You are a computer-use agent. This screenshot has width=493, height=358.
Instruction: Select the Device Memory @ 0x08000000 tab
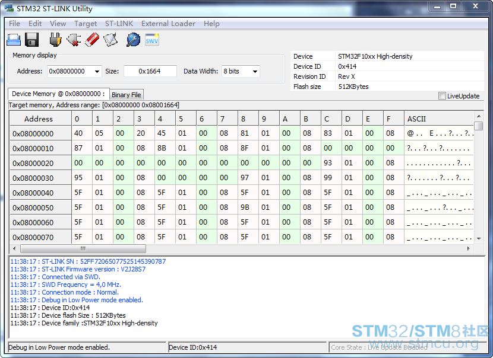click(58, 94)
